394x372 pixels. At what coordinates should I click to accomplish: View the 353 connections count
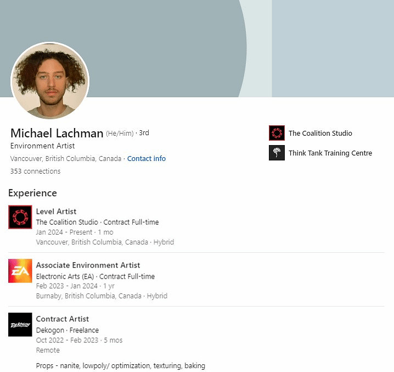point(35,171)
